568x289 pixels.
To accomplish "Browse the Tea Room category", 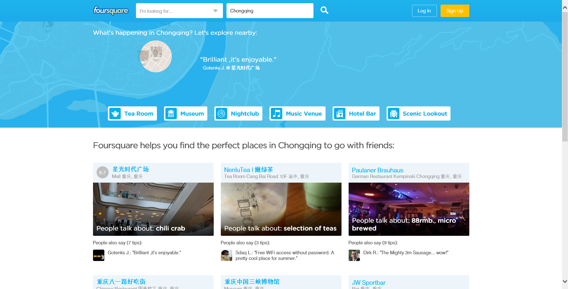I will point(132,113).
